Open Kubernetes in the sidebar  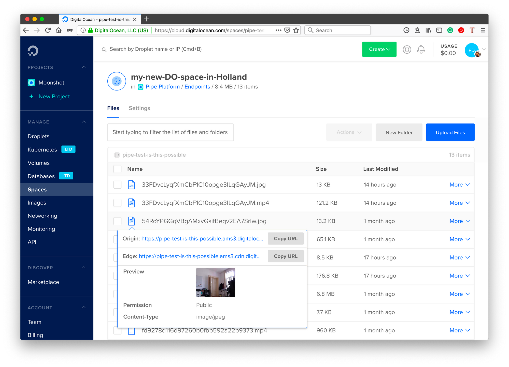[42, 150]
